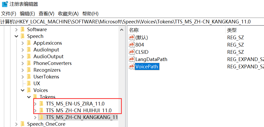264x127 pixels.
Task: Click the LangDataPath value string icon
Action: [x=132, y=59]
